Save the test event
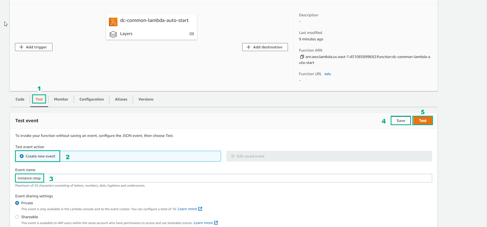The image size is (487, 227). coord(401,121)
